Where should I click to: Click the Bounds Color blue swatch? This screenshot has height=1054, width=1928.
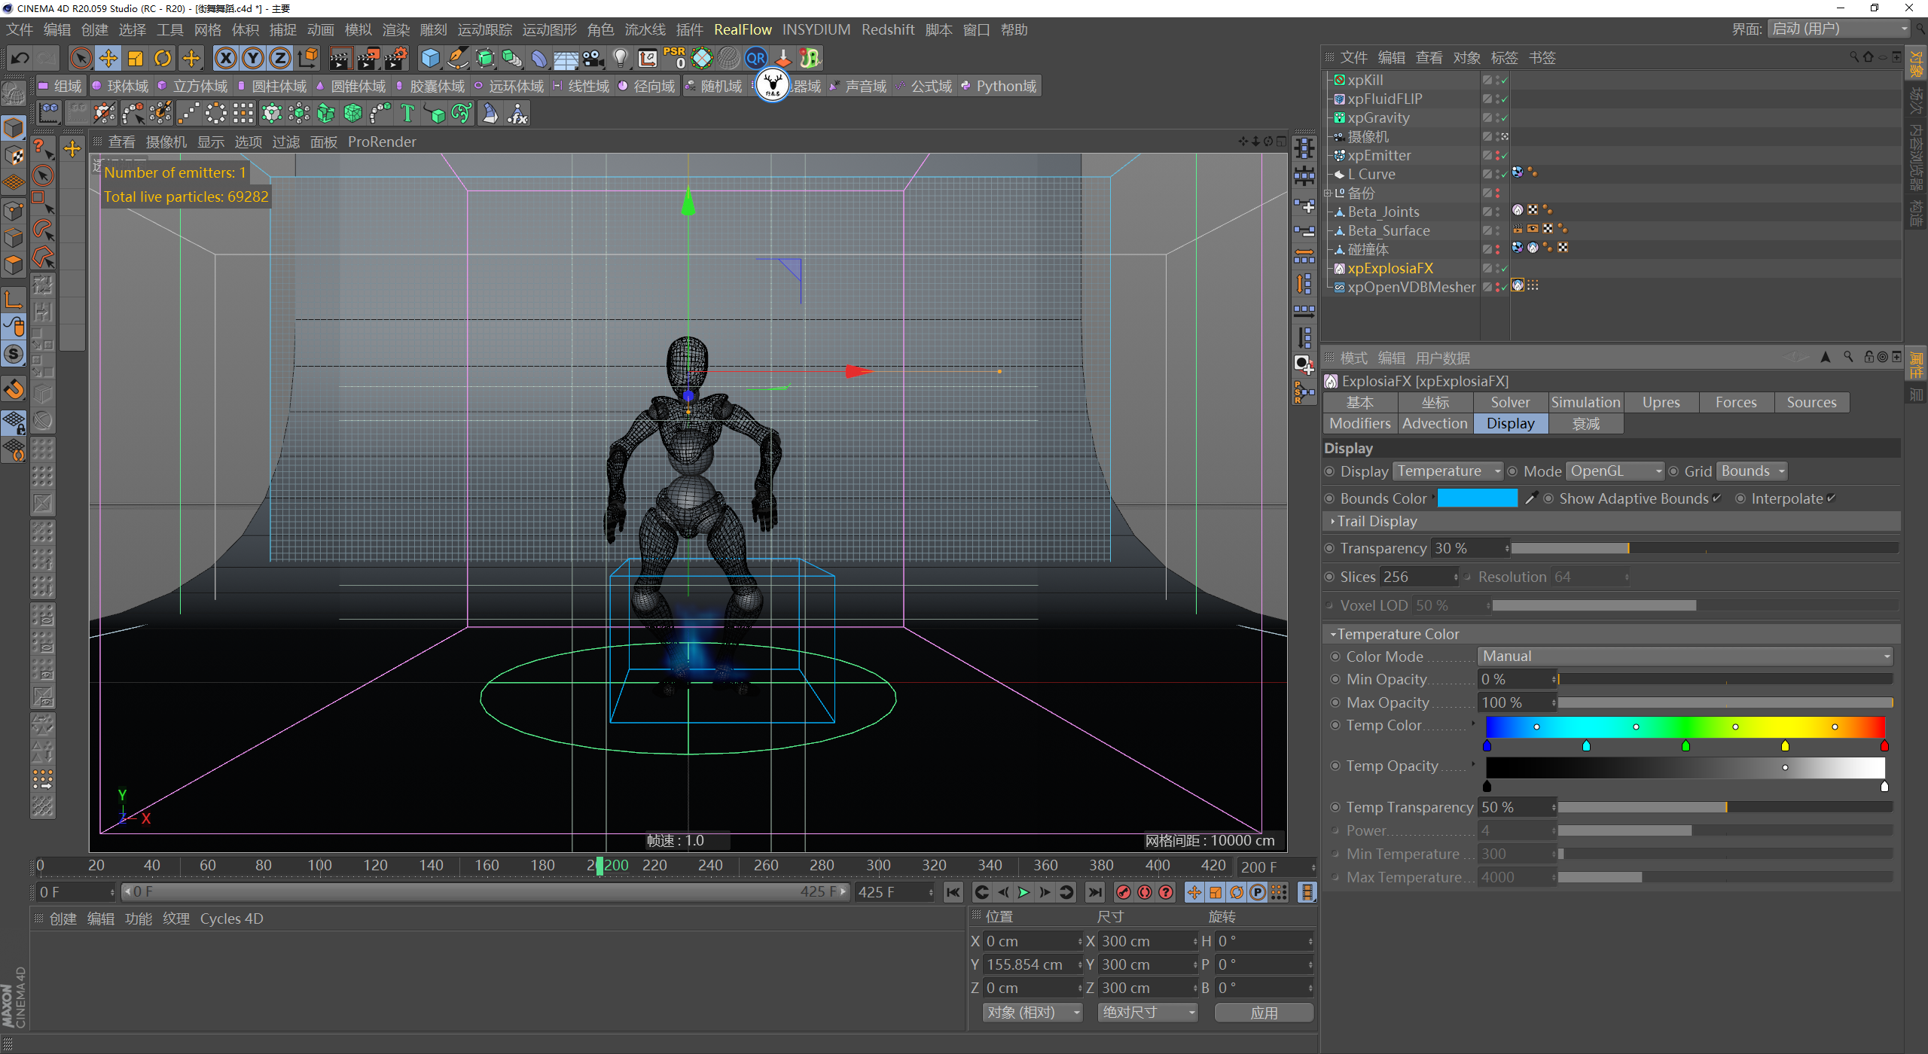1477,498
